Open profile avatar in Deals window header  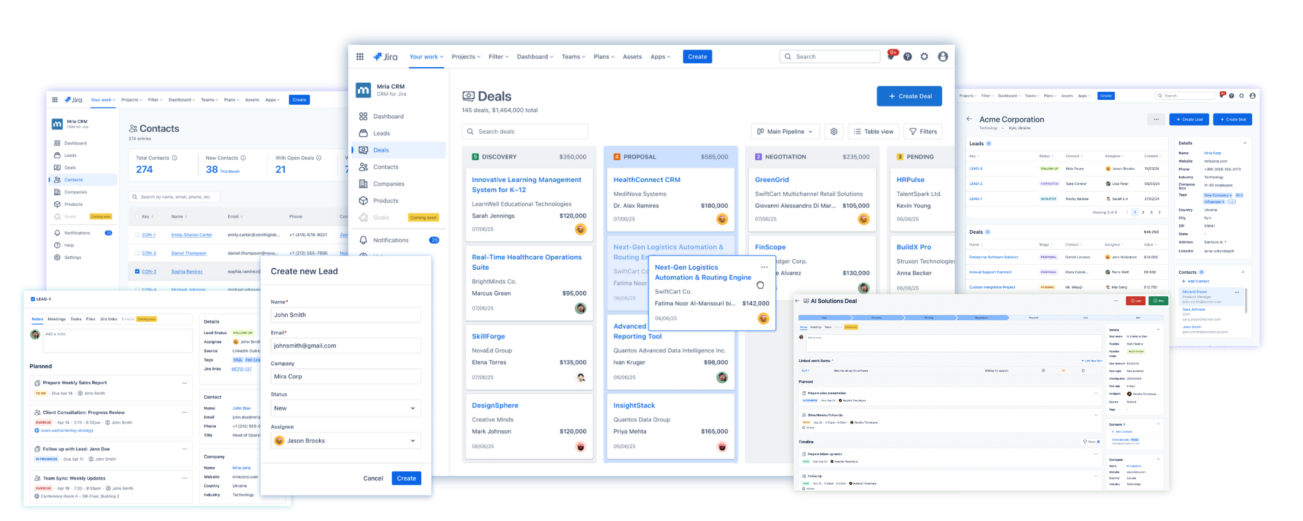[x=943, y=57]
